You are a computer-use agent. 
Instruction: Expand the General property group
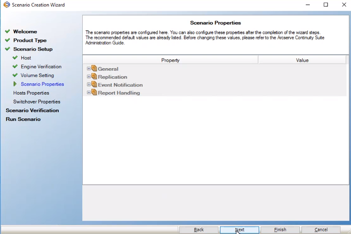(89, 68)
